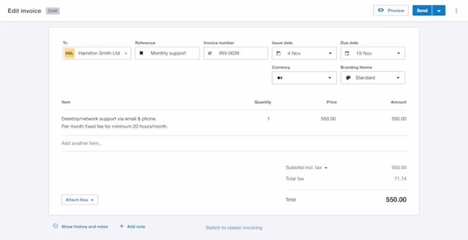The image size is (468, 240).
Task: Click the history clock icon
Action: point(55,226)
